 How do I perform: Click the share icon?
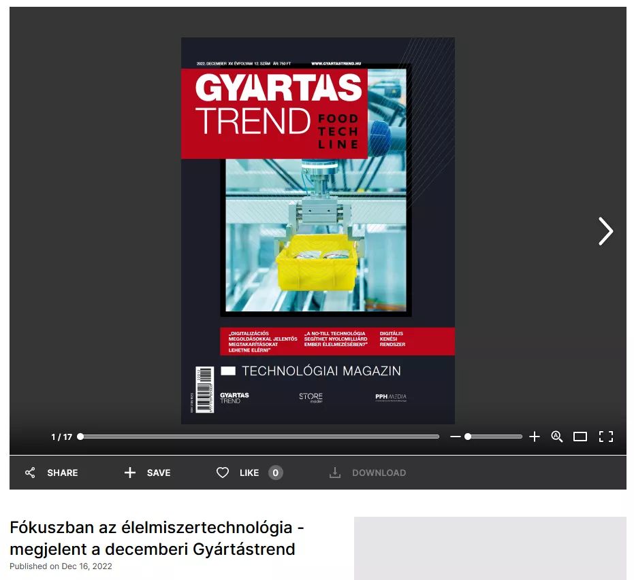click(x=30, y=473)
